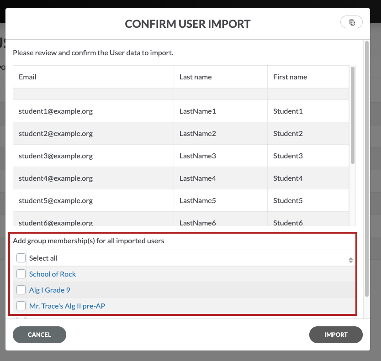
Task: Check the Select all checkbox
Action: click(21, 258)
